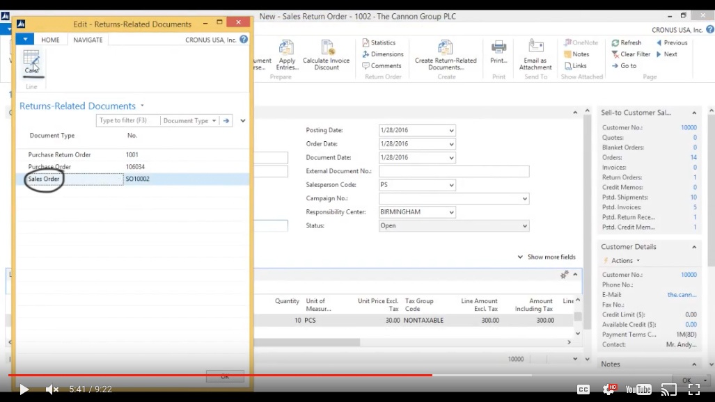Click the OneNote icon
The width and height of the screenshot is (715, 402).
(581, 42)
